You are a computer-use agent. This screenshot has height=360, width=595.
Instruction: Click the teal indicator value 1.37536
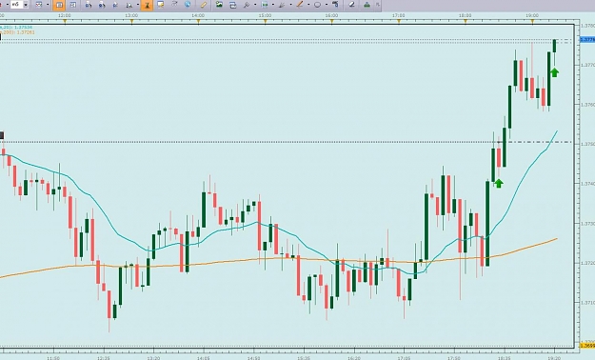pyautogui.click(x=24, y=28)
